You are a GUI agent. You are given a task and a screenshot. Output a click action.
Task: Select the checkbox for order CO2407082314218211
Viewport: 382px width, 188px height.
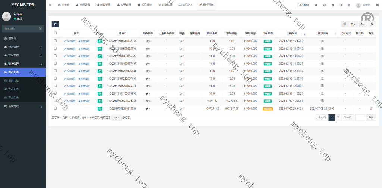click(x=56, y=108)
